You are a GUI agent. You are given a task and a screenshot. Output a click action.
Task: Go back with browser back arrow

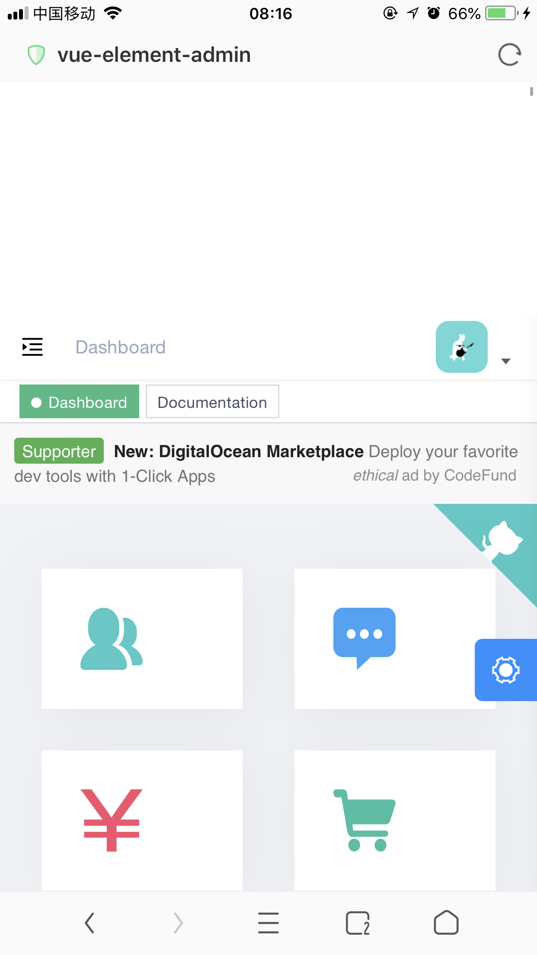coord(89,923)
